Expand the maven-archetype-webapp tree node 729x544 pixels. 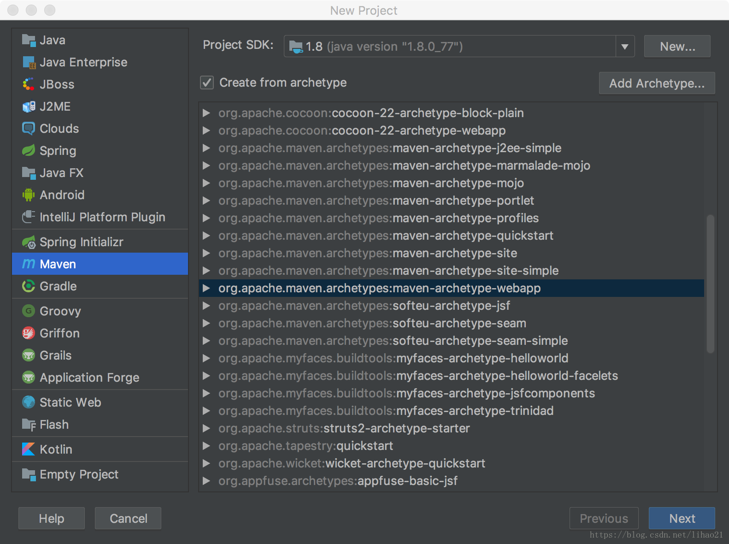coord(206,288)
